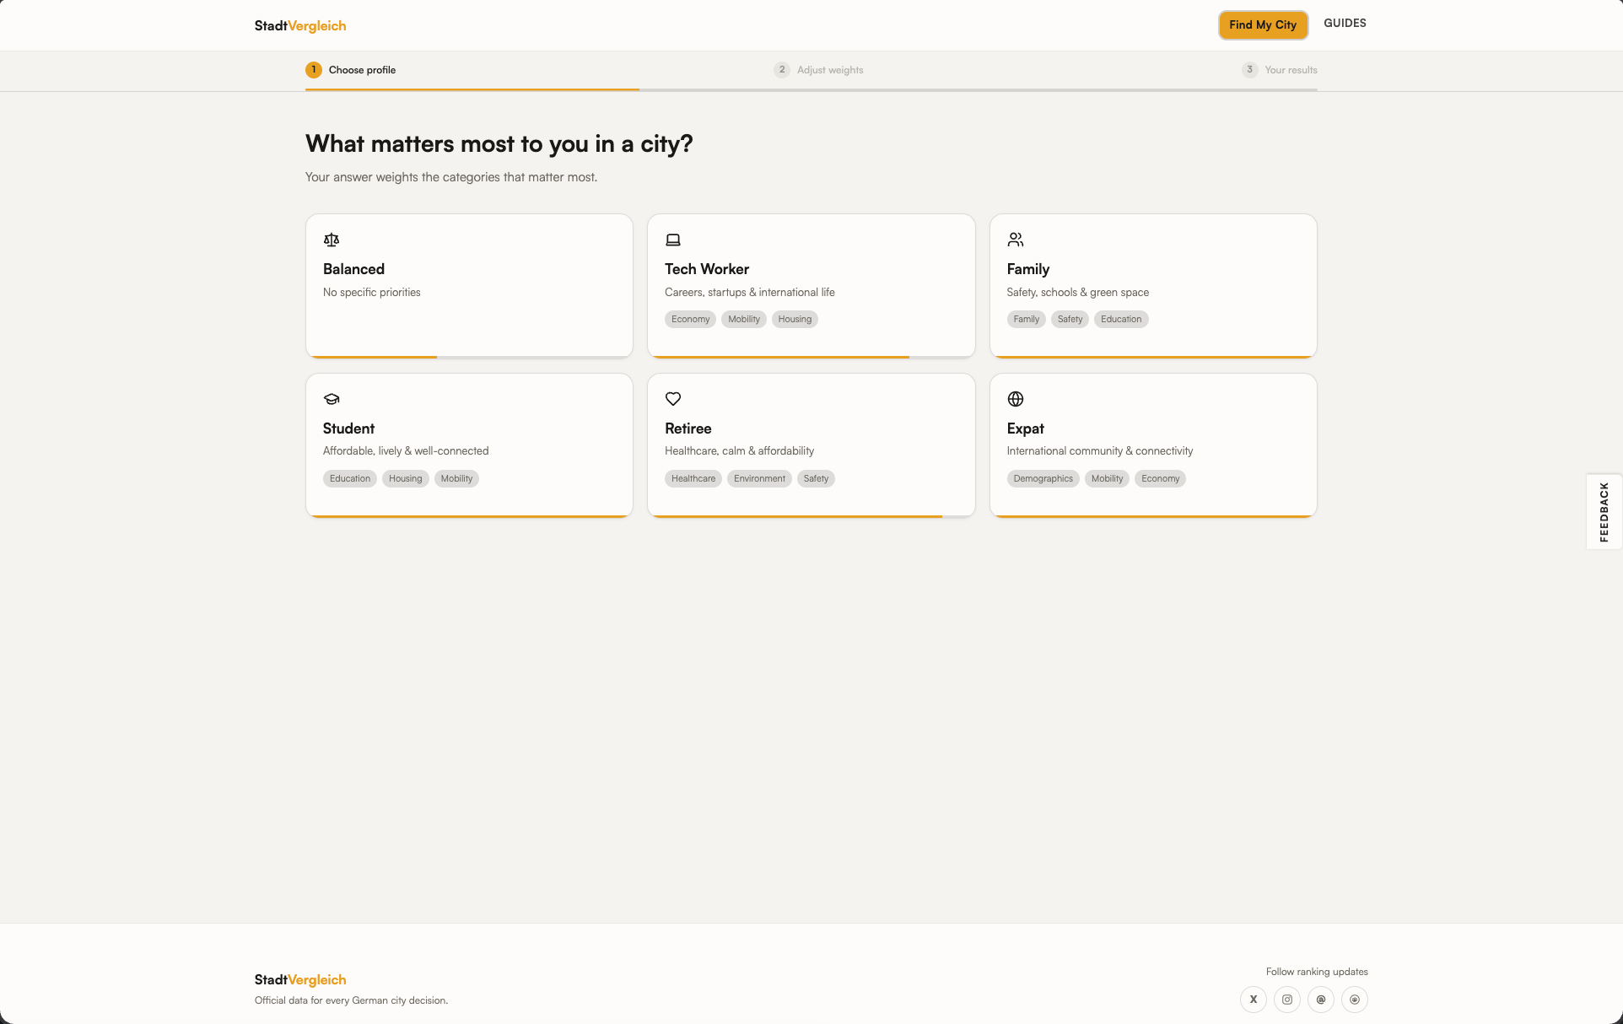Go to step 3 Your results
Viewport: 1623px width, 1024px height.
(x=1280, y=70)
